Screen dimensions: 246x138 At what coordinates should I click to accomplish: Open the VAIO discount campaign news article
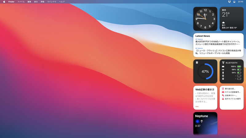[x=218, y=43]
